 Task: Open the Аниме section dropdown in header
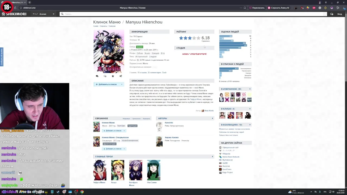(x=43, y=14)
